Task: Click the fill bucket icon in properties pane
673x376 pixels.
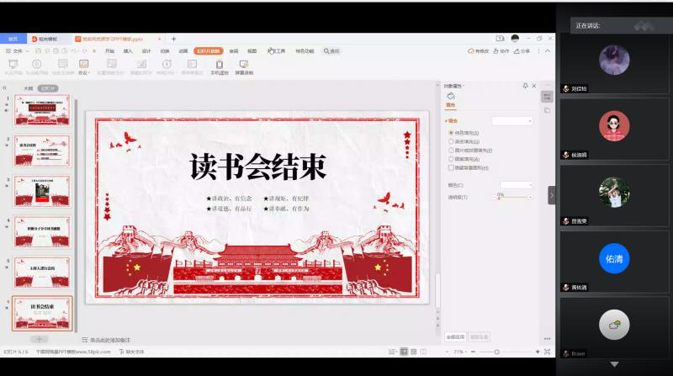Action: (x=451, y=97)
